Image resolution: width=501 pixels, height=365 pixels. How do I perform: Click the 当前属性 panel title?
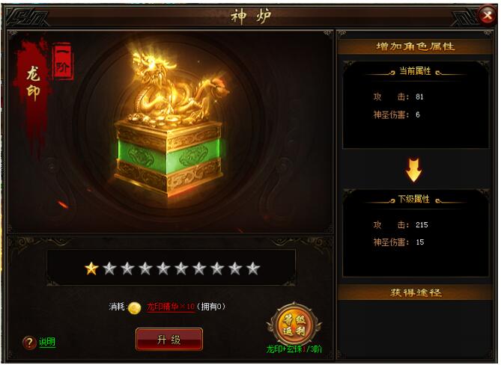415,71
